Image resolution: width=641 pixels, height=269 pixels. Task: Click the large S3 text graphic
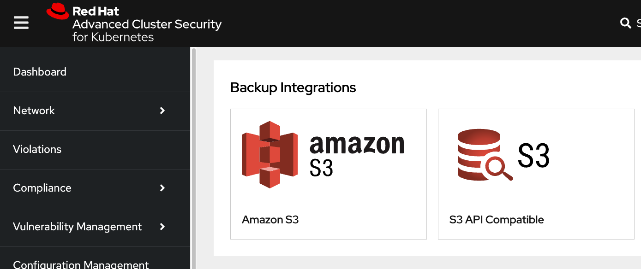(x=533, y=155)
